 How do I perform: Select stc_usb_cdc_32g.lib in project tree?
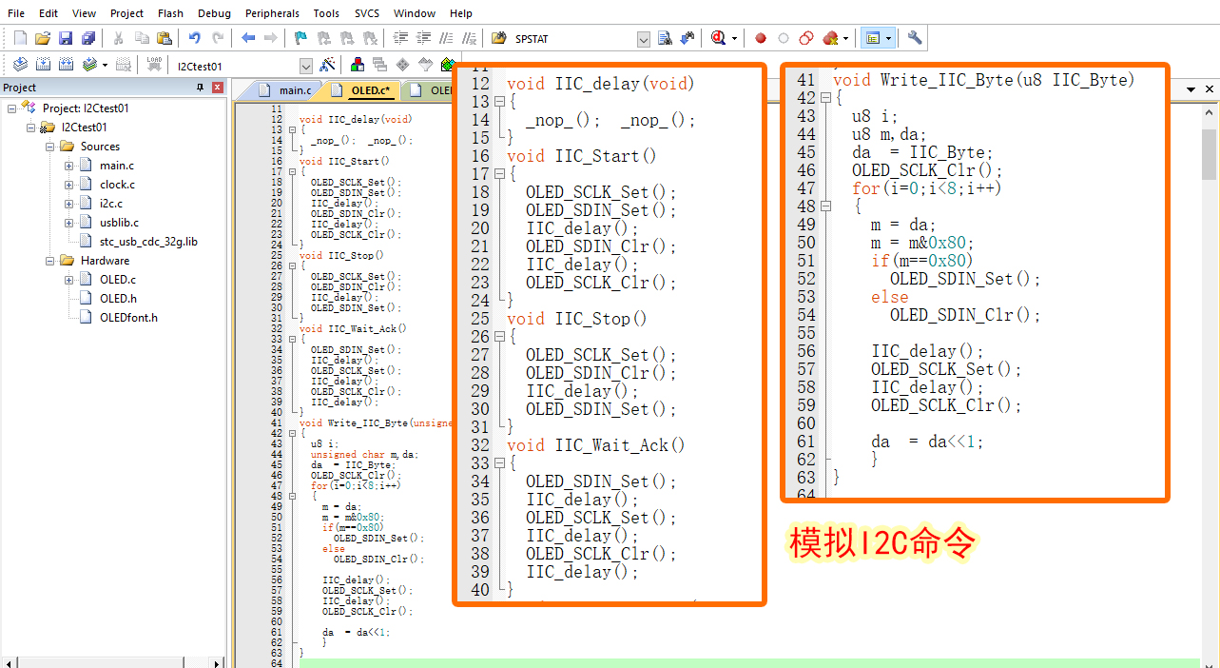click(148, 242)
